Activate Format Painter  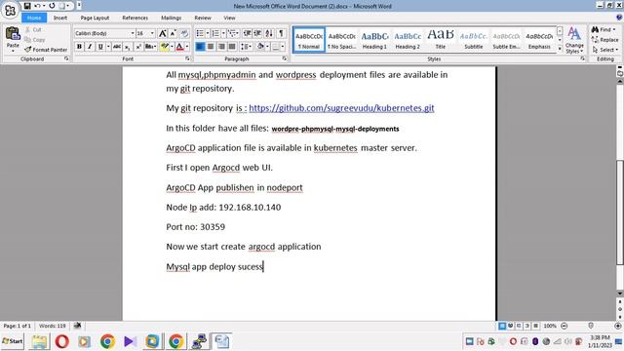click(x=46, y=50)
